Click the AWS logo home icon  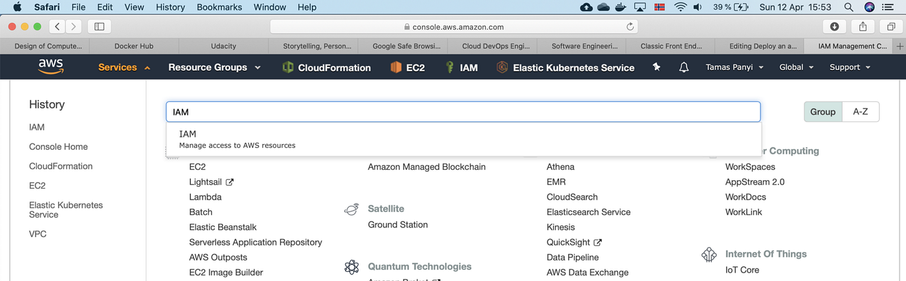50,67
